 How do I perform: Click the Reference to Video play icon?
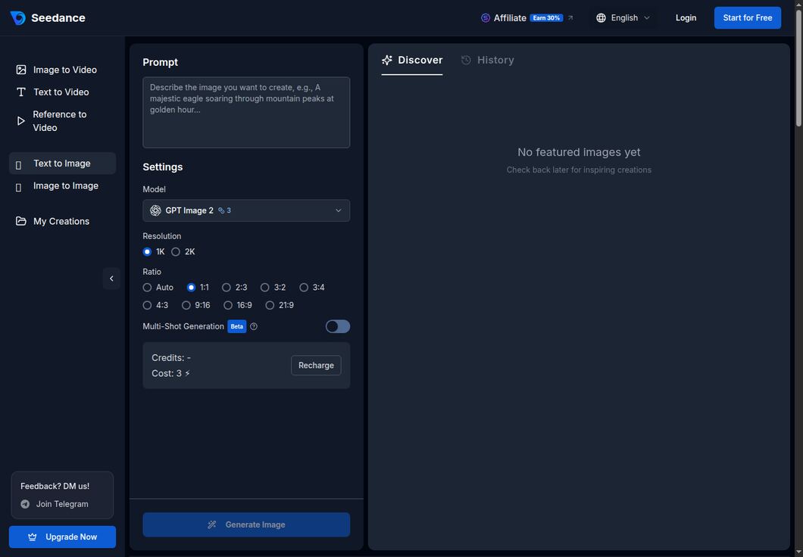click(21, 121)
